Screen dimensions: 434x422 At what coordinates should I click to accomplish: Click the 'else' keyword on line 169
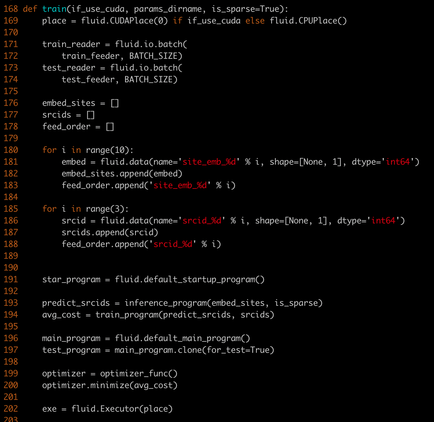pyautogui.click(x=255, y=20)
